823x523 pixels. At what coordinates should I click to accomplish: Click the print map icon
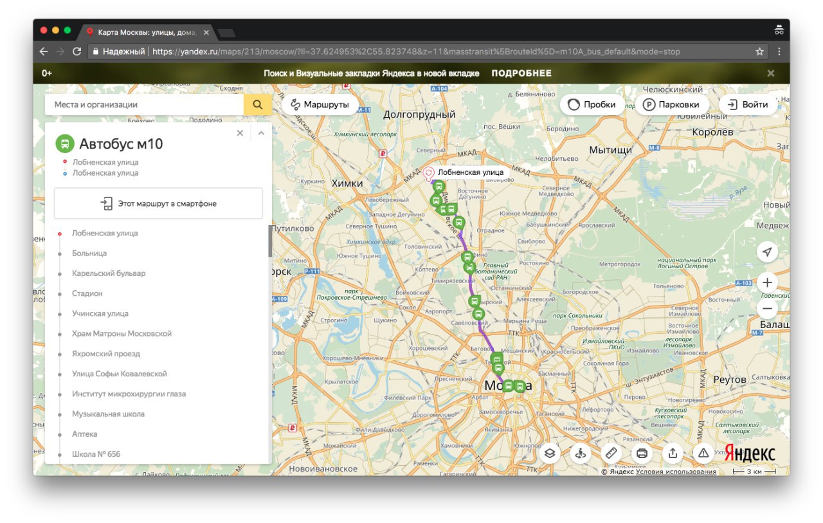click(x=642, y=453)
